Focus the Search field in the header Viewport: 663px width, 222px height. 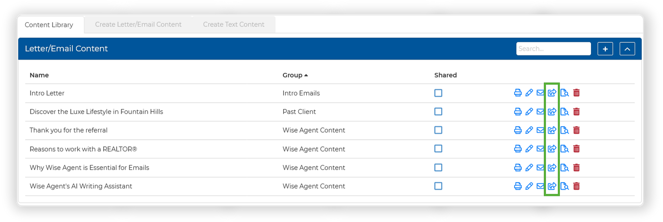click(553, 49)
